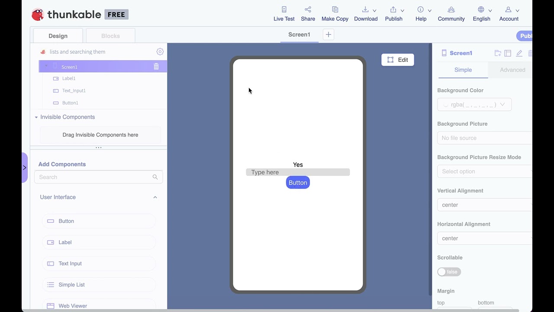Click add-to-folder icon in properties header
The width and height of the screenshot is (554, 312).
[x=498, y=53]
